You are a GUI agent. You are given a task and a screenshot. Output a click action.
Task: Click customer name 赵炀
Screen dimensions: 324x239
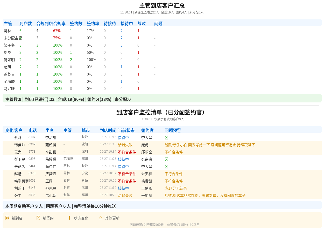18,174
